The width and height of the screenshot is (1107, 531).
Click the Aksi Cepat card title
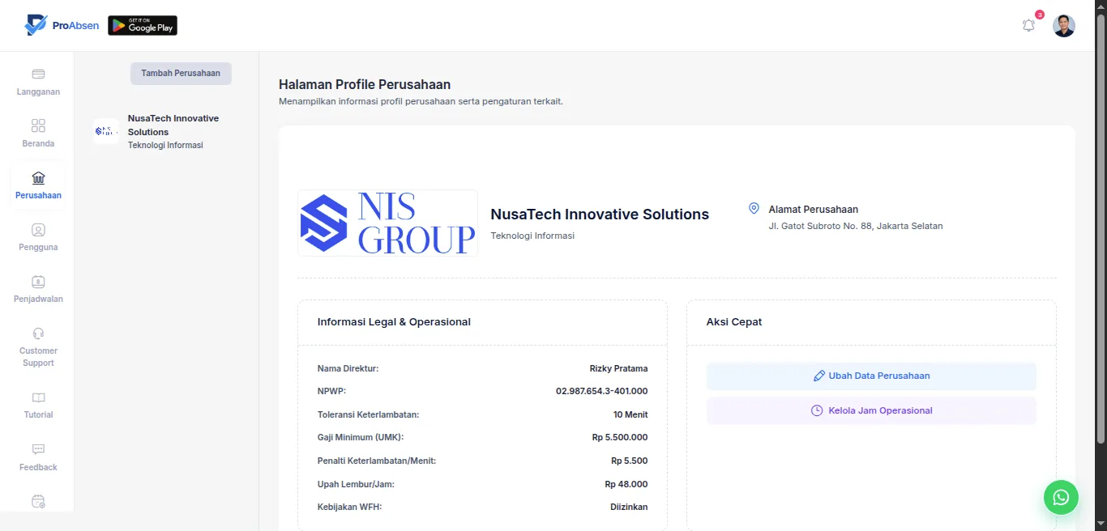(734, 322)
